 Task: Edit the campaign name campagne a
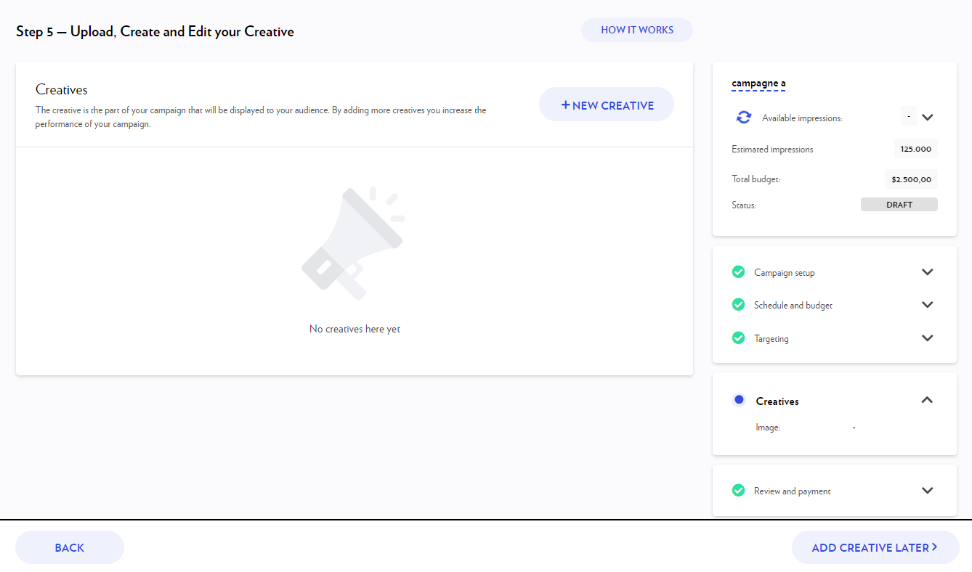click(758, 83)
